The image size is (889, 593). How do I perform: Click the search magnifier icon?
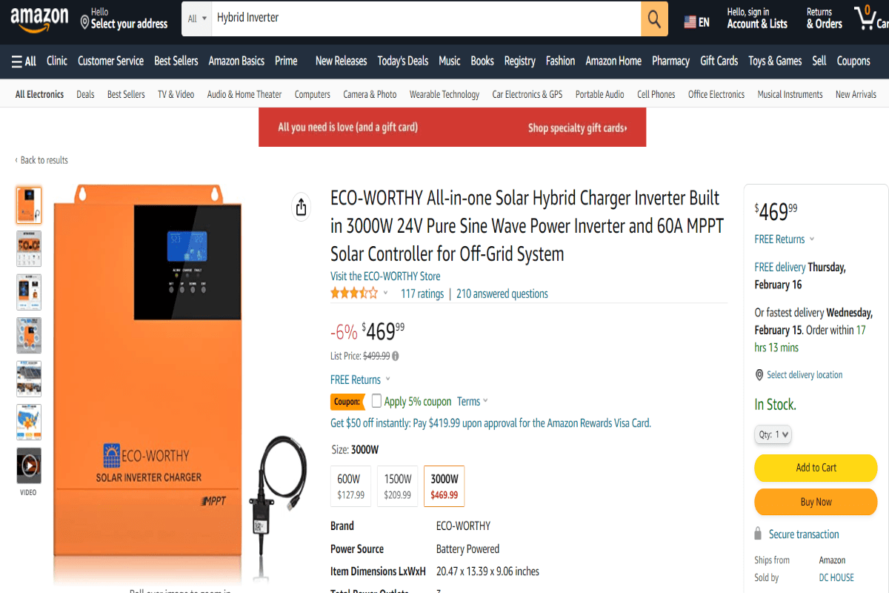pos(653,18)
